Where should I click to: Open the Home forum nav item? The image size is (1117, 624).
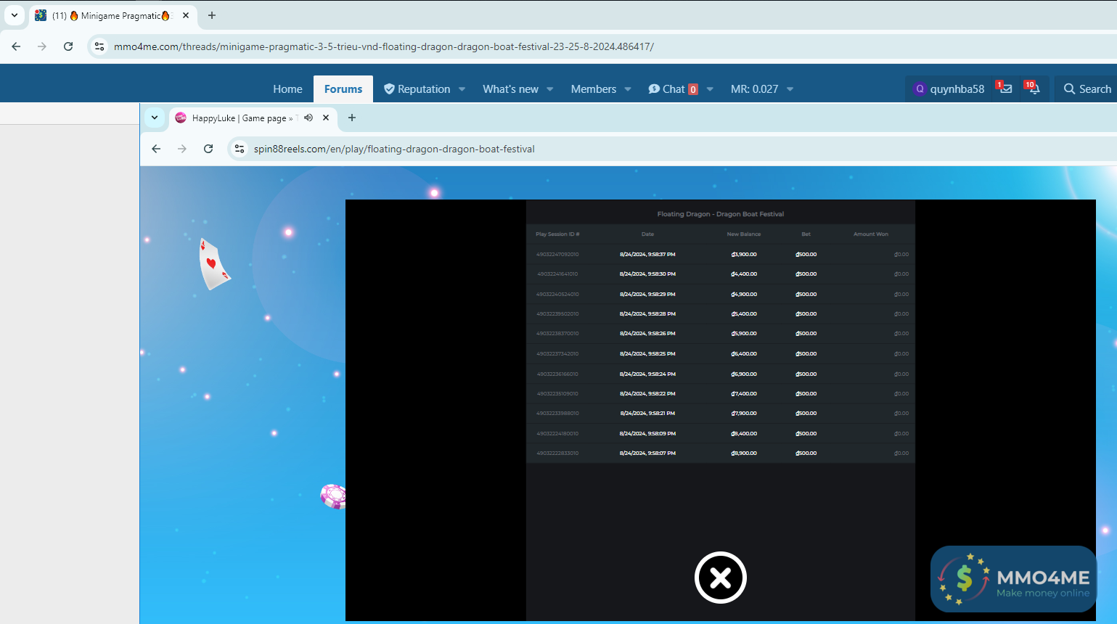click(x=287, y=89)
